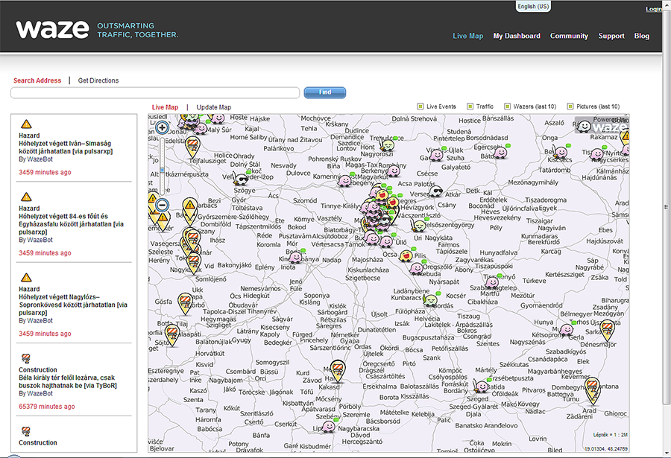Toggle the Traffic layer checkbox
671x458 pixels.
point(470,106)
